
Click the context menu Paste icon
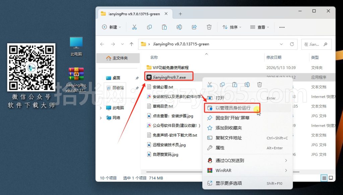[235, 85]
